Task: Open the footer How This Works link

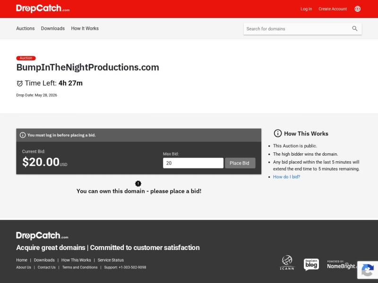Action: (x=76, y=260)
